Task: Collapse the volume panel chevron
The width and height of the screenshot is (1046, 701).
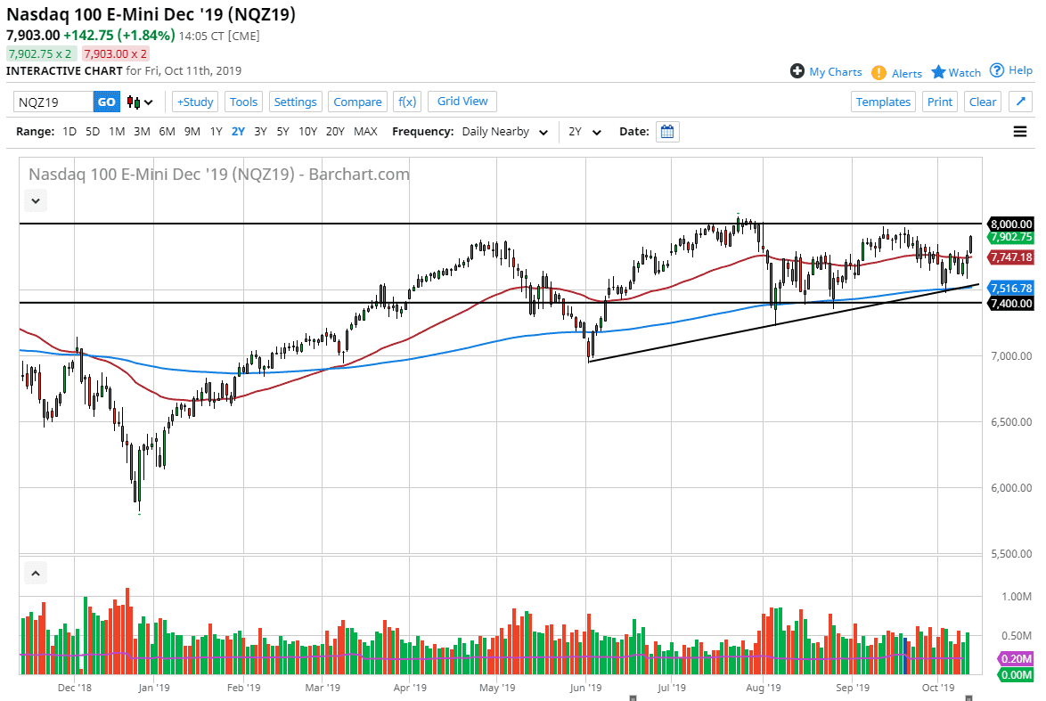Action: point(35,573)
